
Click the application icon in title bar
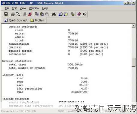(x=4, y=3)
